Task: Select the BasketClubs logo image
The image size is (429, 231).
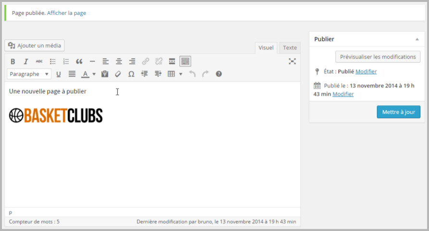Action: (56, 115)
